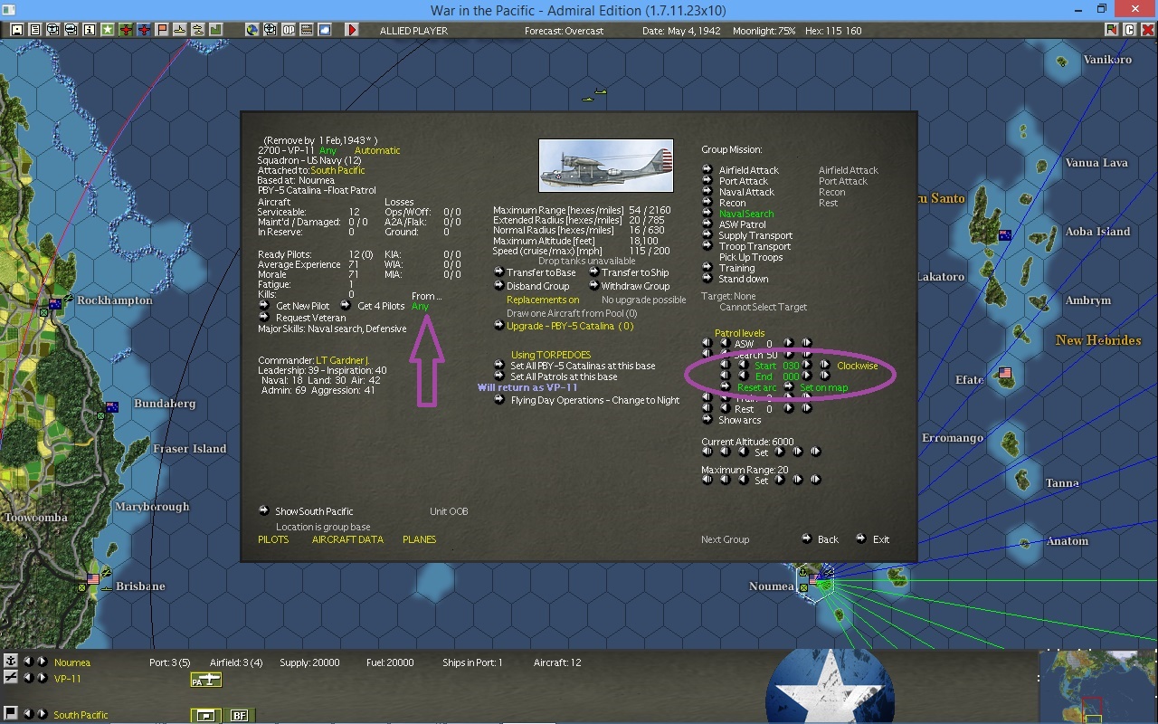Image resolution: width=1158 pixels, height=724 pixels.
Task: Toggle Replacements on setting
Action: point(543,300)
